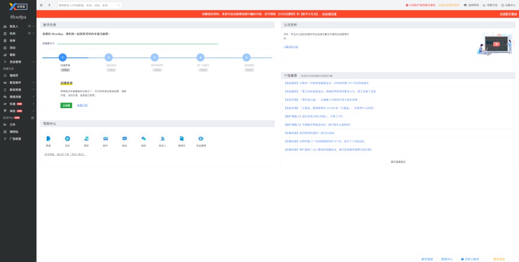Click the hamburger menu icon in the top bar
Screen dimensions: 519x262
(x=41, y=5)
